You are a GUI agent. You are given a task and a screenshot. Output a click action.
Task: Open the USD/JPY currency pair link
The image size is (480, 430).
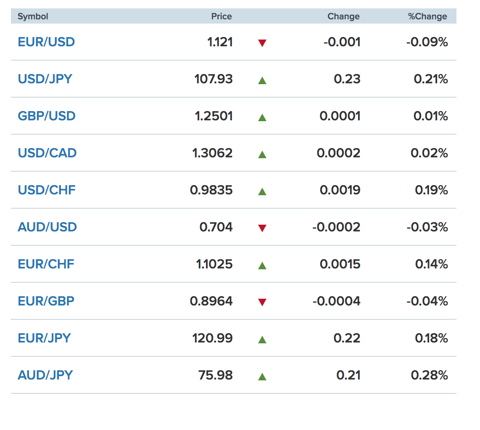(x=45, y=79)
